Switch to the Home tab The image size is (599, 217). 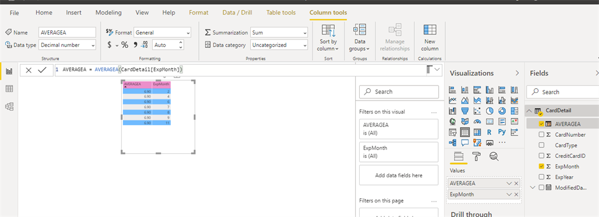44,13
